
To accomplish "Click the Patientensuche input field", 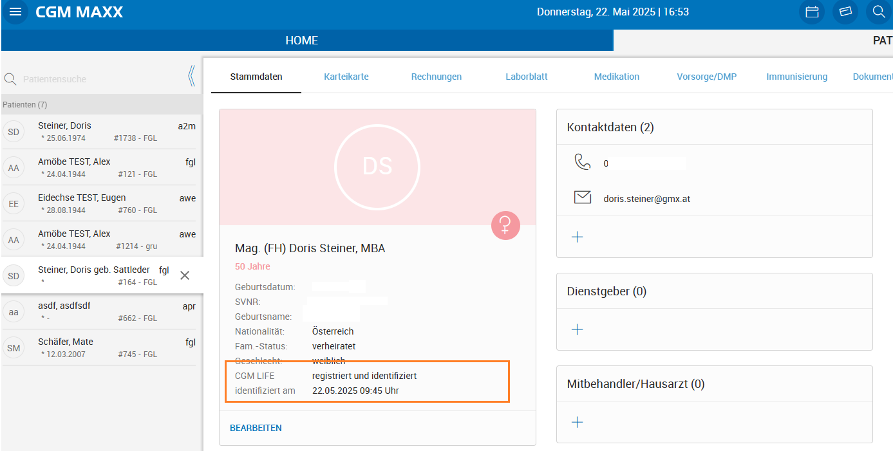I will tap(97, 78).
